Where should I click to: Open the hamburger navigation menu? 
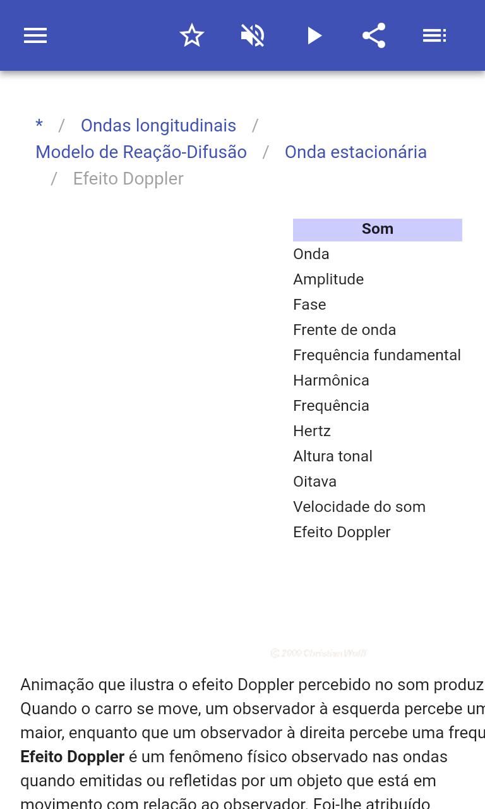click(x=35, y=35)
